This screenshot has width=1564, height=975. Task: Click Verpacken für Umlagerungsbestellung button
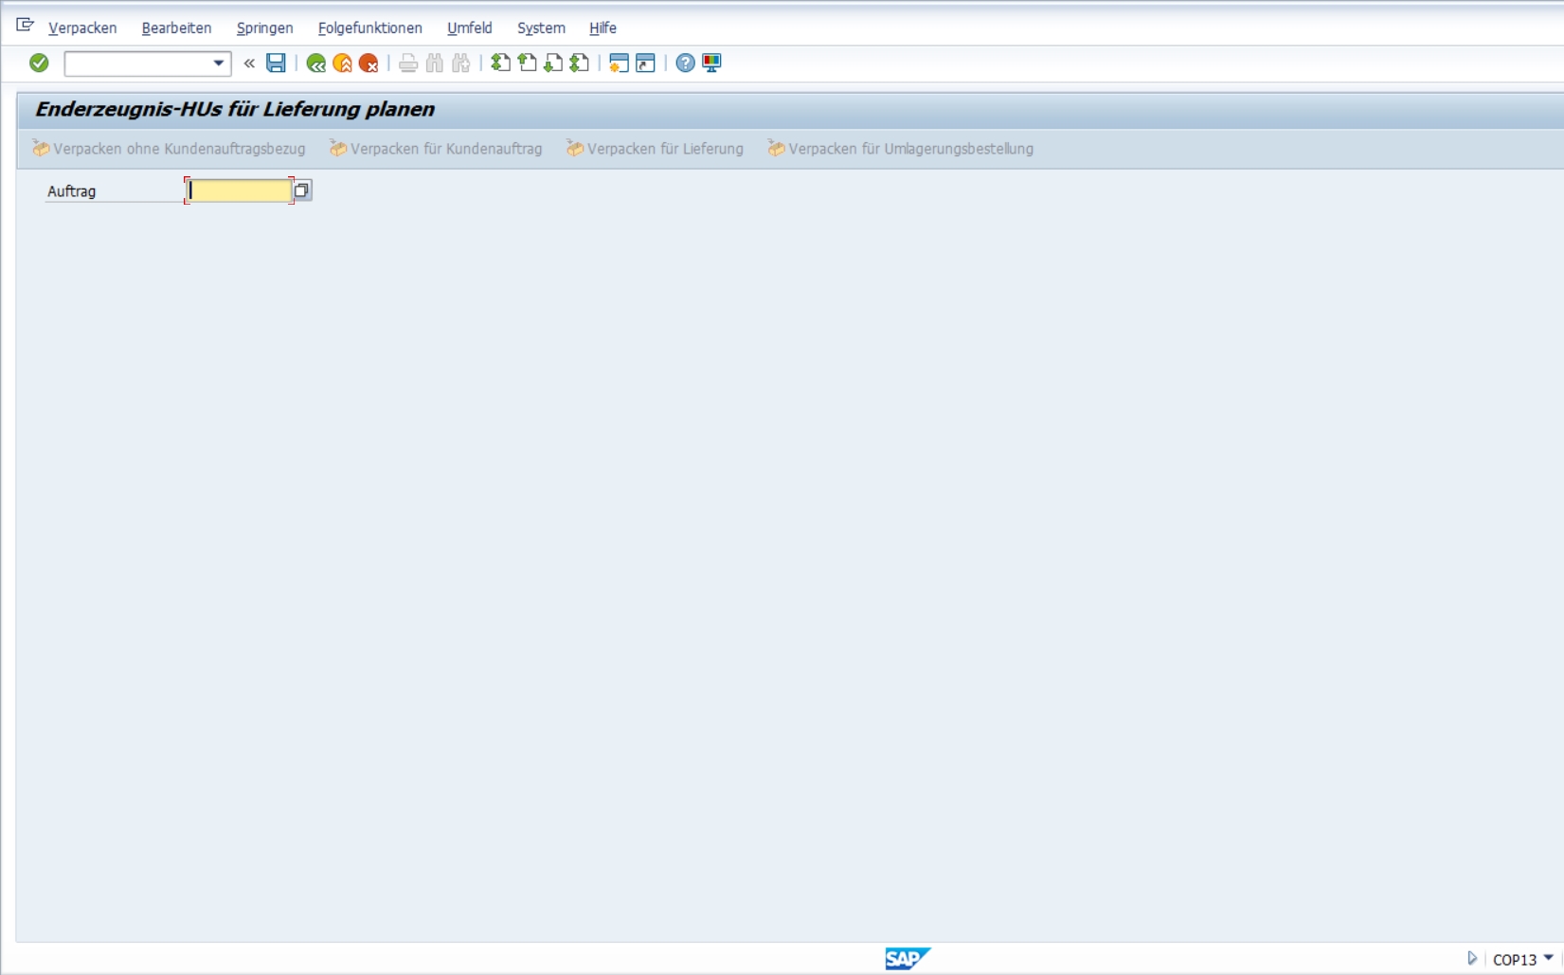pyautogui.click(x=900, y=149)
